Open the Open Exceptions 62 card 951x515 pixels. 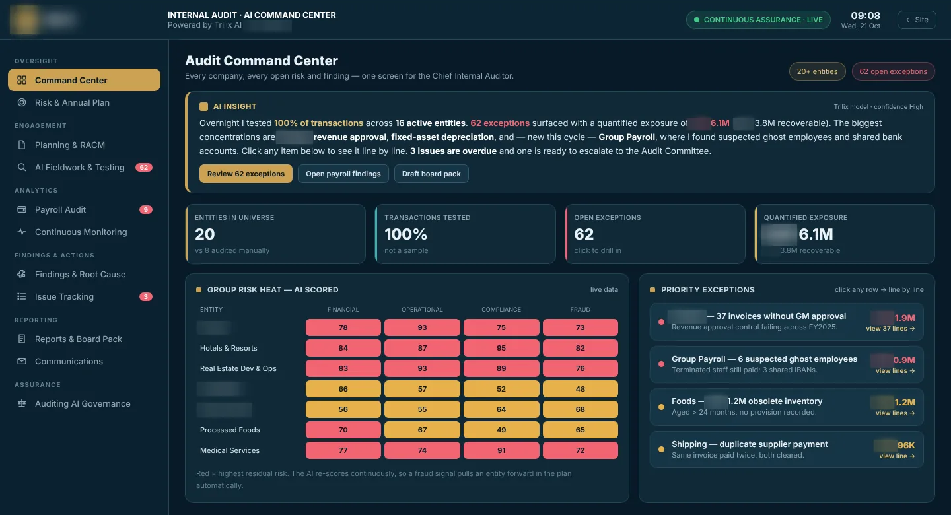point(654,234)
